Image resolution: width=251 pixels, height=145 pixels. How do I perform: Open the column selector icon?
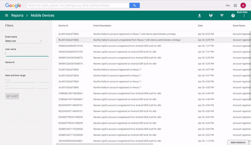coord(211,15)
